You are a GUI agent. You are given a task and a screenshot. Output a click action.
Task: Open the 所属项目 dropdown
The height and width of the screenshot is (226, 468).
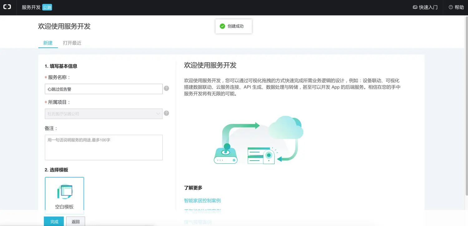(104, 114)
